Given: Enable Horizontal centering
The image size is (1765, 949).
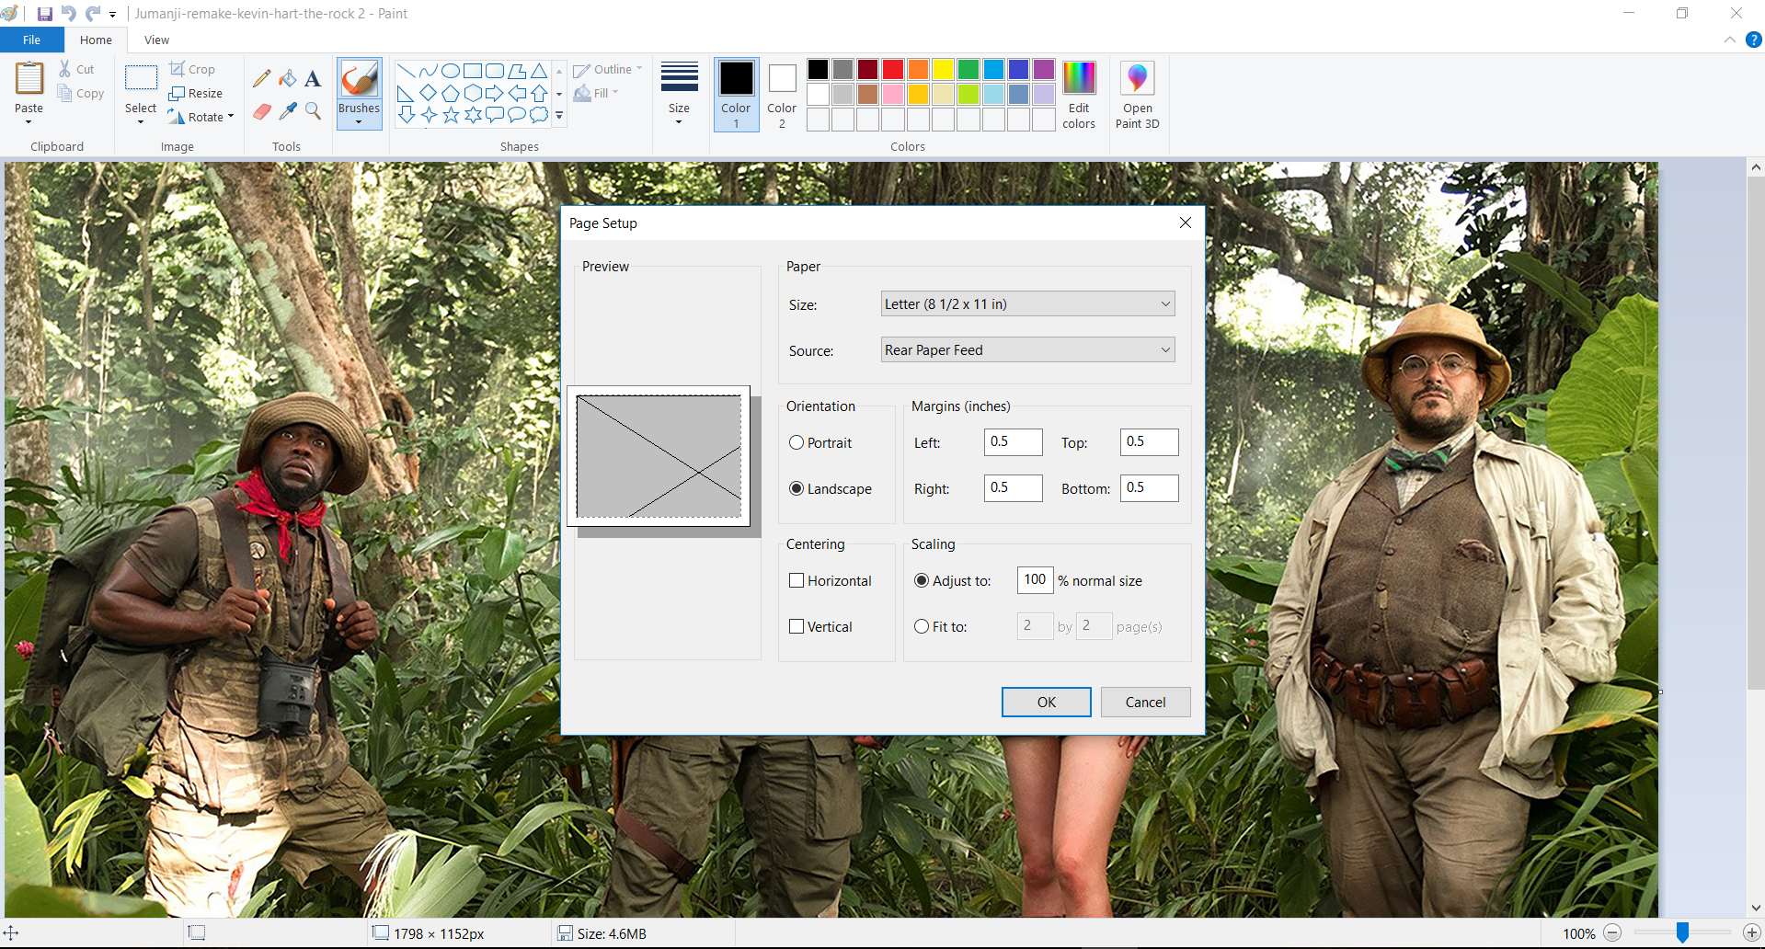Looking at the screenshot, I should pyautogui.click(x=797, y=580).
